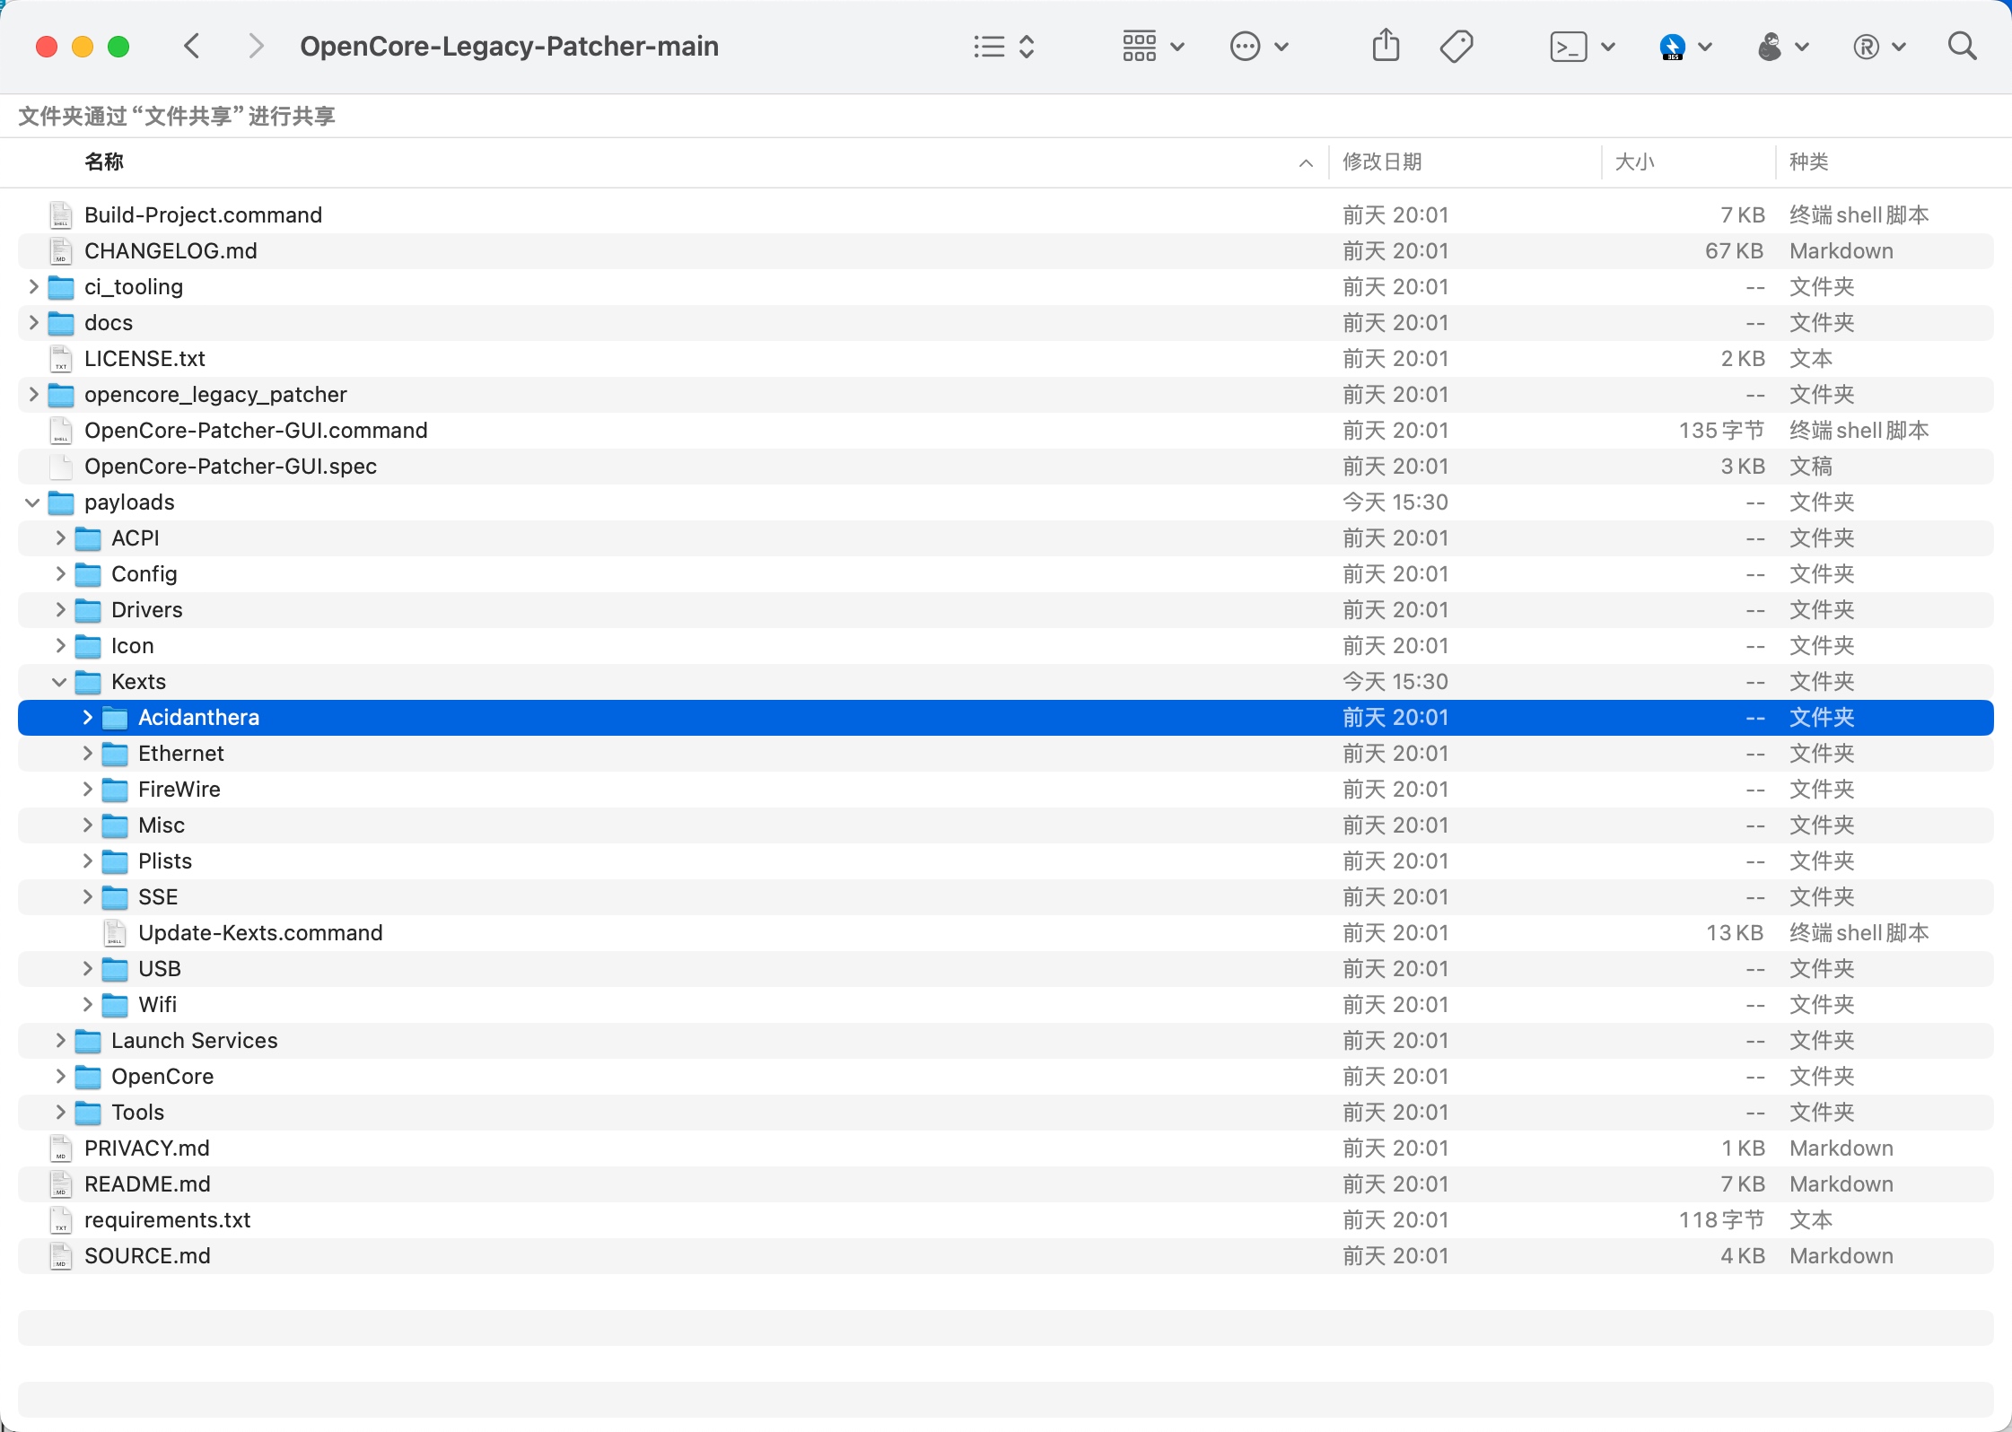Sort by the 名称 column header
2012x1432 pixels.
point(104,162)
